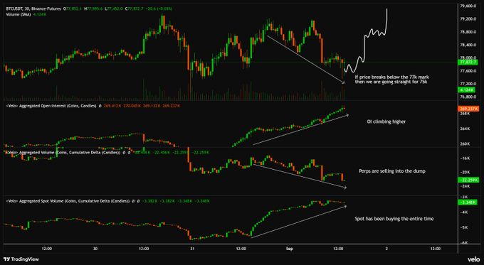Viewport: 484px width, 265px height.
Task: Select the 'Perps are selling into the dump' note
Action: 391,171
